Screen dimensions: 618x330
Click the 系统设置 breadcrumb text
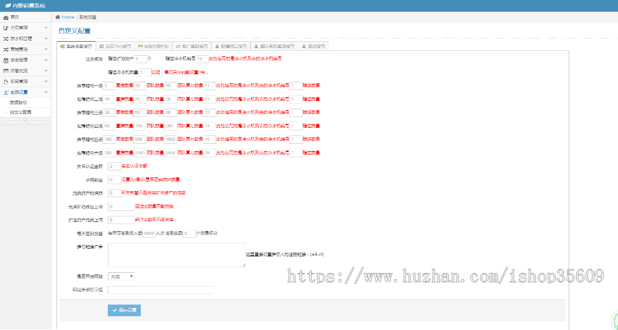pyautogui.click(x=87, y=17)
